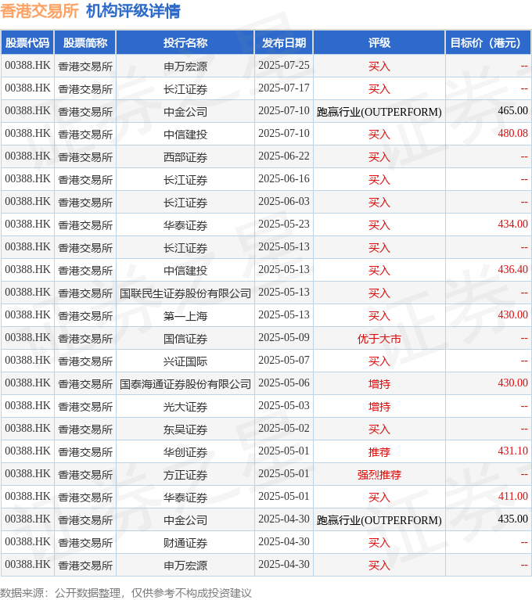Image resolution: width=532 pixels, height=600 pixels.
Task: Click the 推荐 rating in 华创证券 row
Action: 379,452
